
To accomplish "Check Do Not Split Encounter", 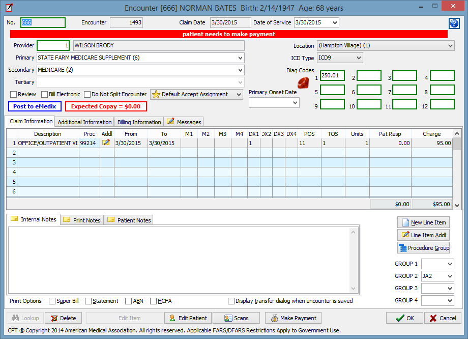I will pyautogui.click(x=87, y=94).
